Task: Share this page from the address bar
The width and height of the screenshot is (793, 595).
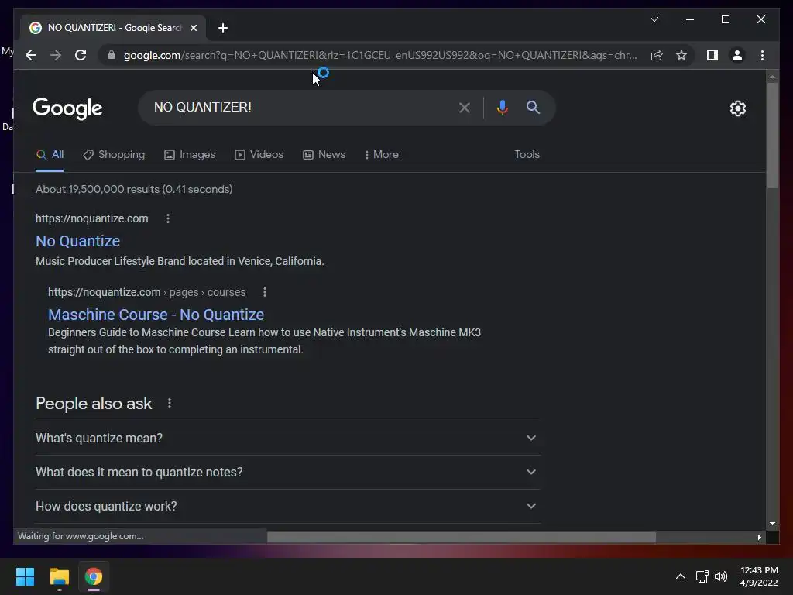Action: click(x=657, y=55)
